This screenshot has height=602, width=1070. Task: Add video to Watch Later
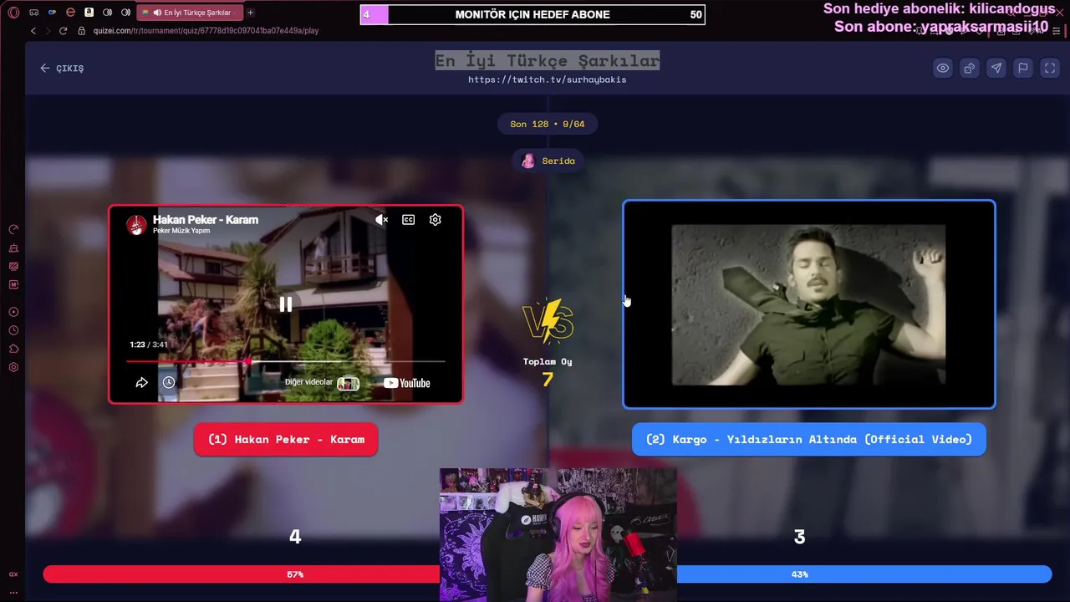coord(168,383)
